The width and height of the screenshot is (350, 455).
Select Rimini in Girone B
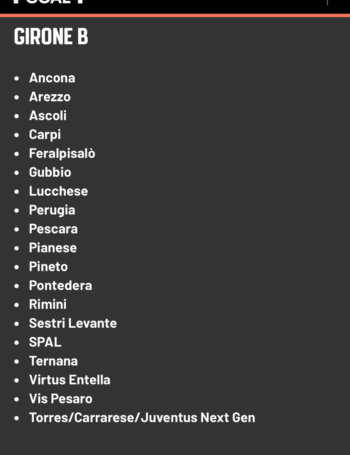(x=48, y=304)
